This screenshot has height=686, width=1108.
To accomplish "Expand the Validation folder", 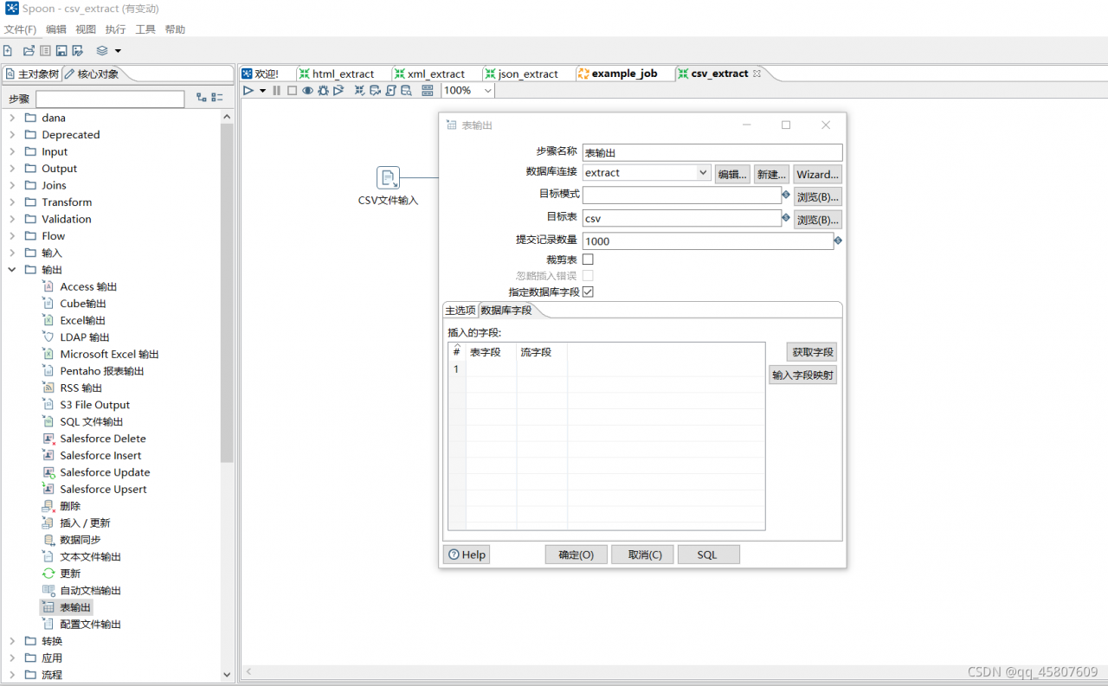I will [12, 219].
